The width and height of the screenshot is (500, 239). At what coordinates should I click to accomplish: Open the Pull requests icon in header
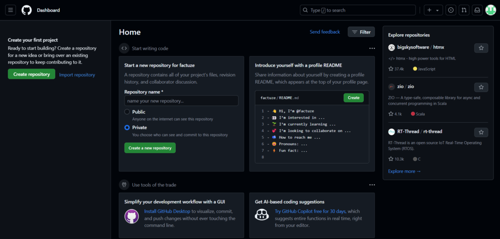[x=464, y=10]
